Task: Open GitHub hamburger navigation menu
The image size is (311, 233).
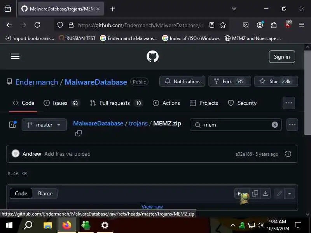Action: [15, 56]
